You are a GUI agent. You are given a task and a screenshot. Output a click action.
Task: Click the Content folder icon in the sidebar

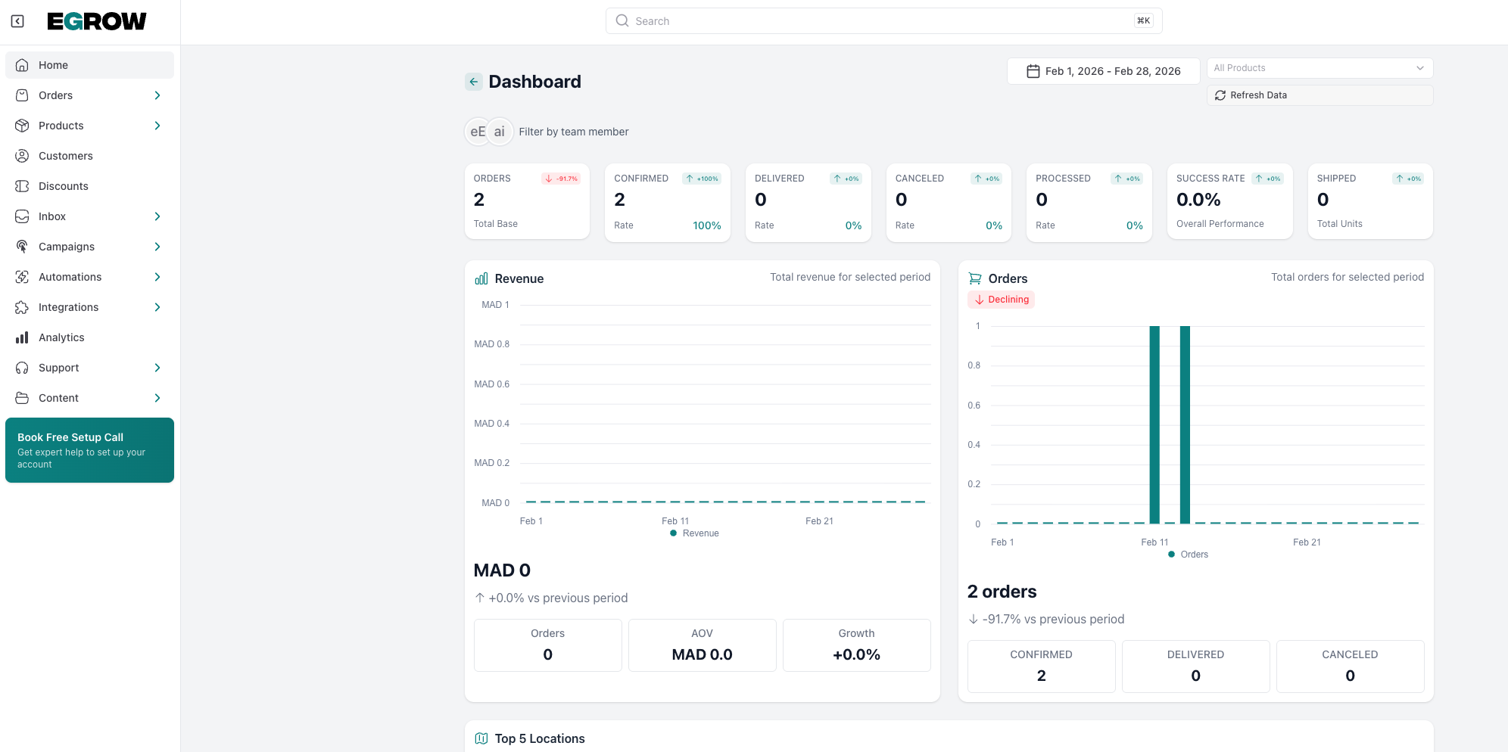click(x=22, y=398)
